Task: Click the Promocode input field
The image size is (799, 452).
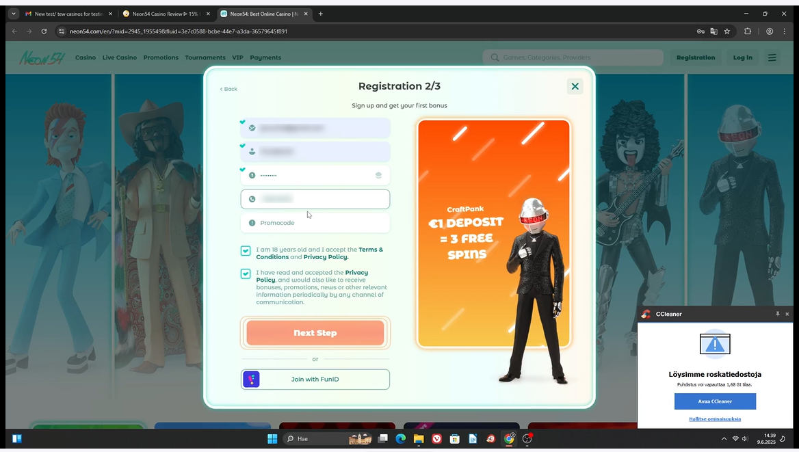Action: click(315, 223)
